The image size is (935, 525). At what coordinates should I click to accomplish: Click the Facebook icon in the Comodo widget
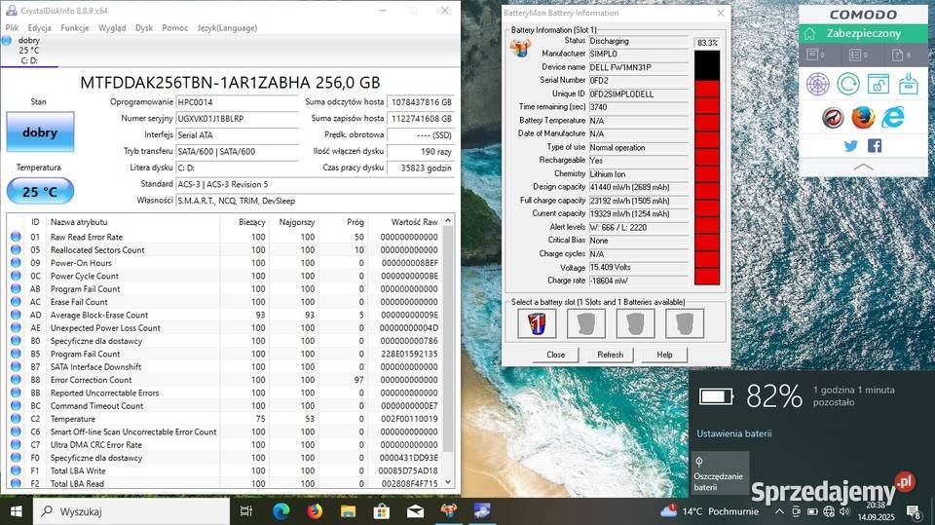(875, 146)
